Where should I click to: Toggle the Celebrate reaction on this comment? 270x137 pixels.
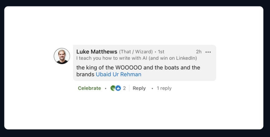(x=89, y=88)
